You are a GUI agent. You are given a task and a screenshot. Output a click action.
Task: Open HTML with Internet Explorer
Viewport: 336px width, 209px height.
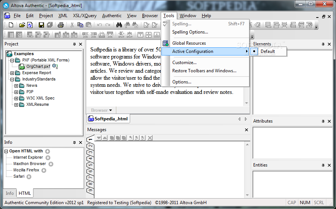click(x=28, y=157)
